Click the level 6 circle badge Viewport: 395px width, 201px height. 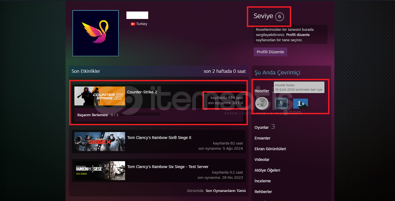(x=279, y=17)
